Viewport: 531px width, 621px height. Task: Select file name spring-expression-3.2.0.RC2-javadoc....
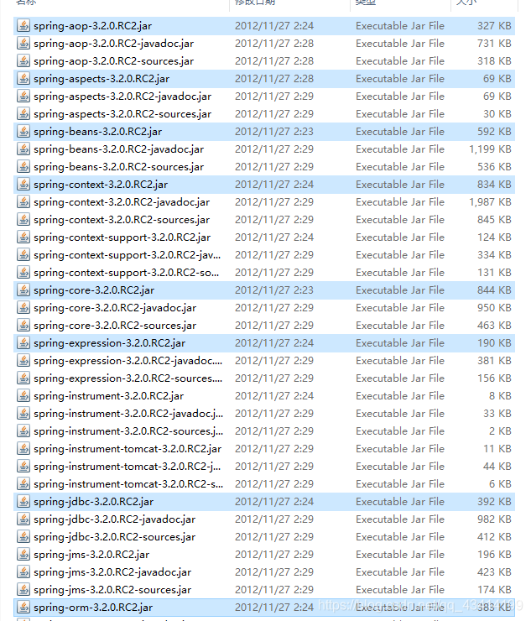[x=128, y=361]
